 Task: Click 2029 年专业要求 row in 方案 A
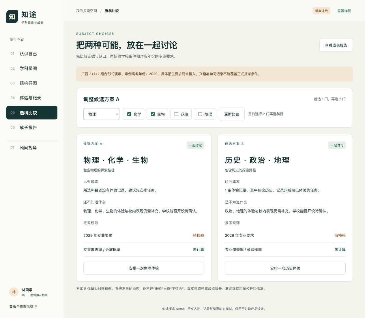pyautogui.click(x=144, y=236)
